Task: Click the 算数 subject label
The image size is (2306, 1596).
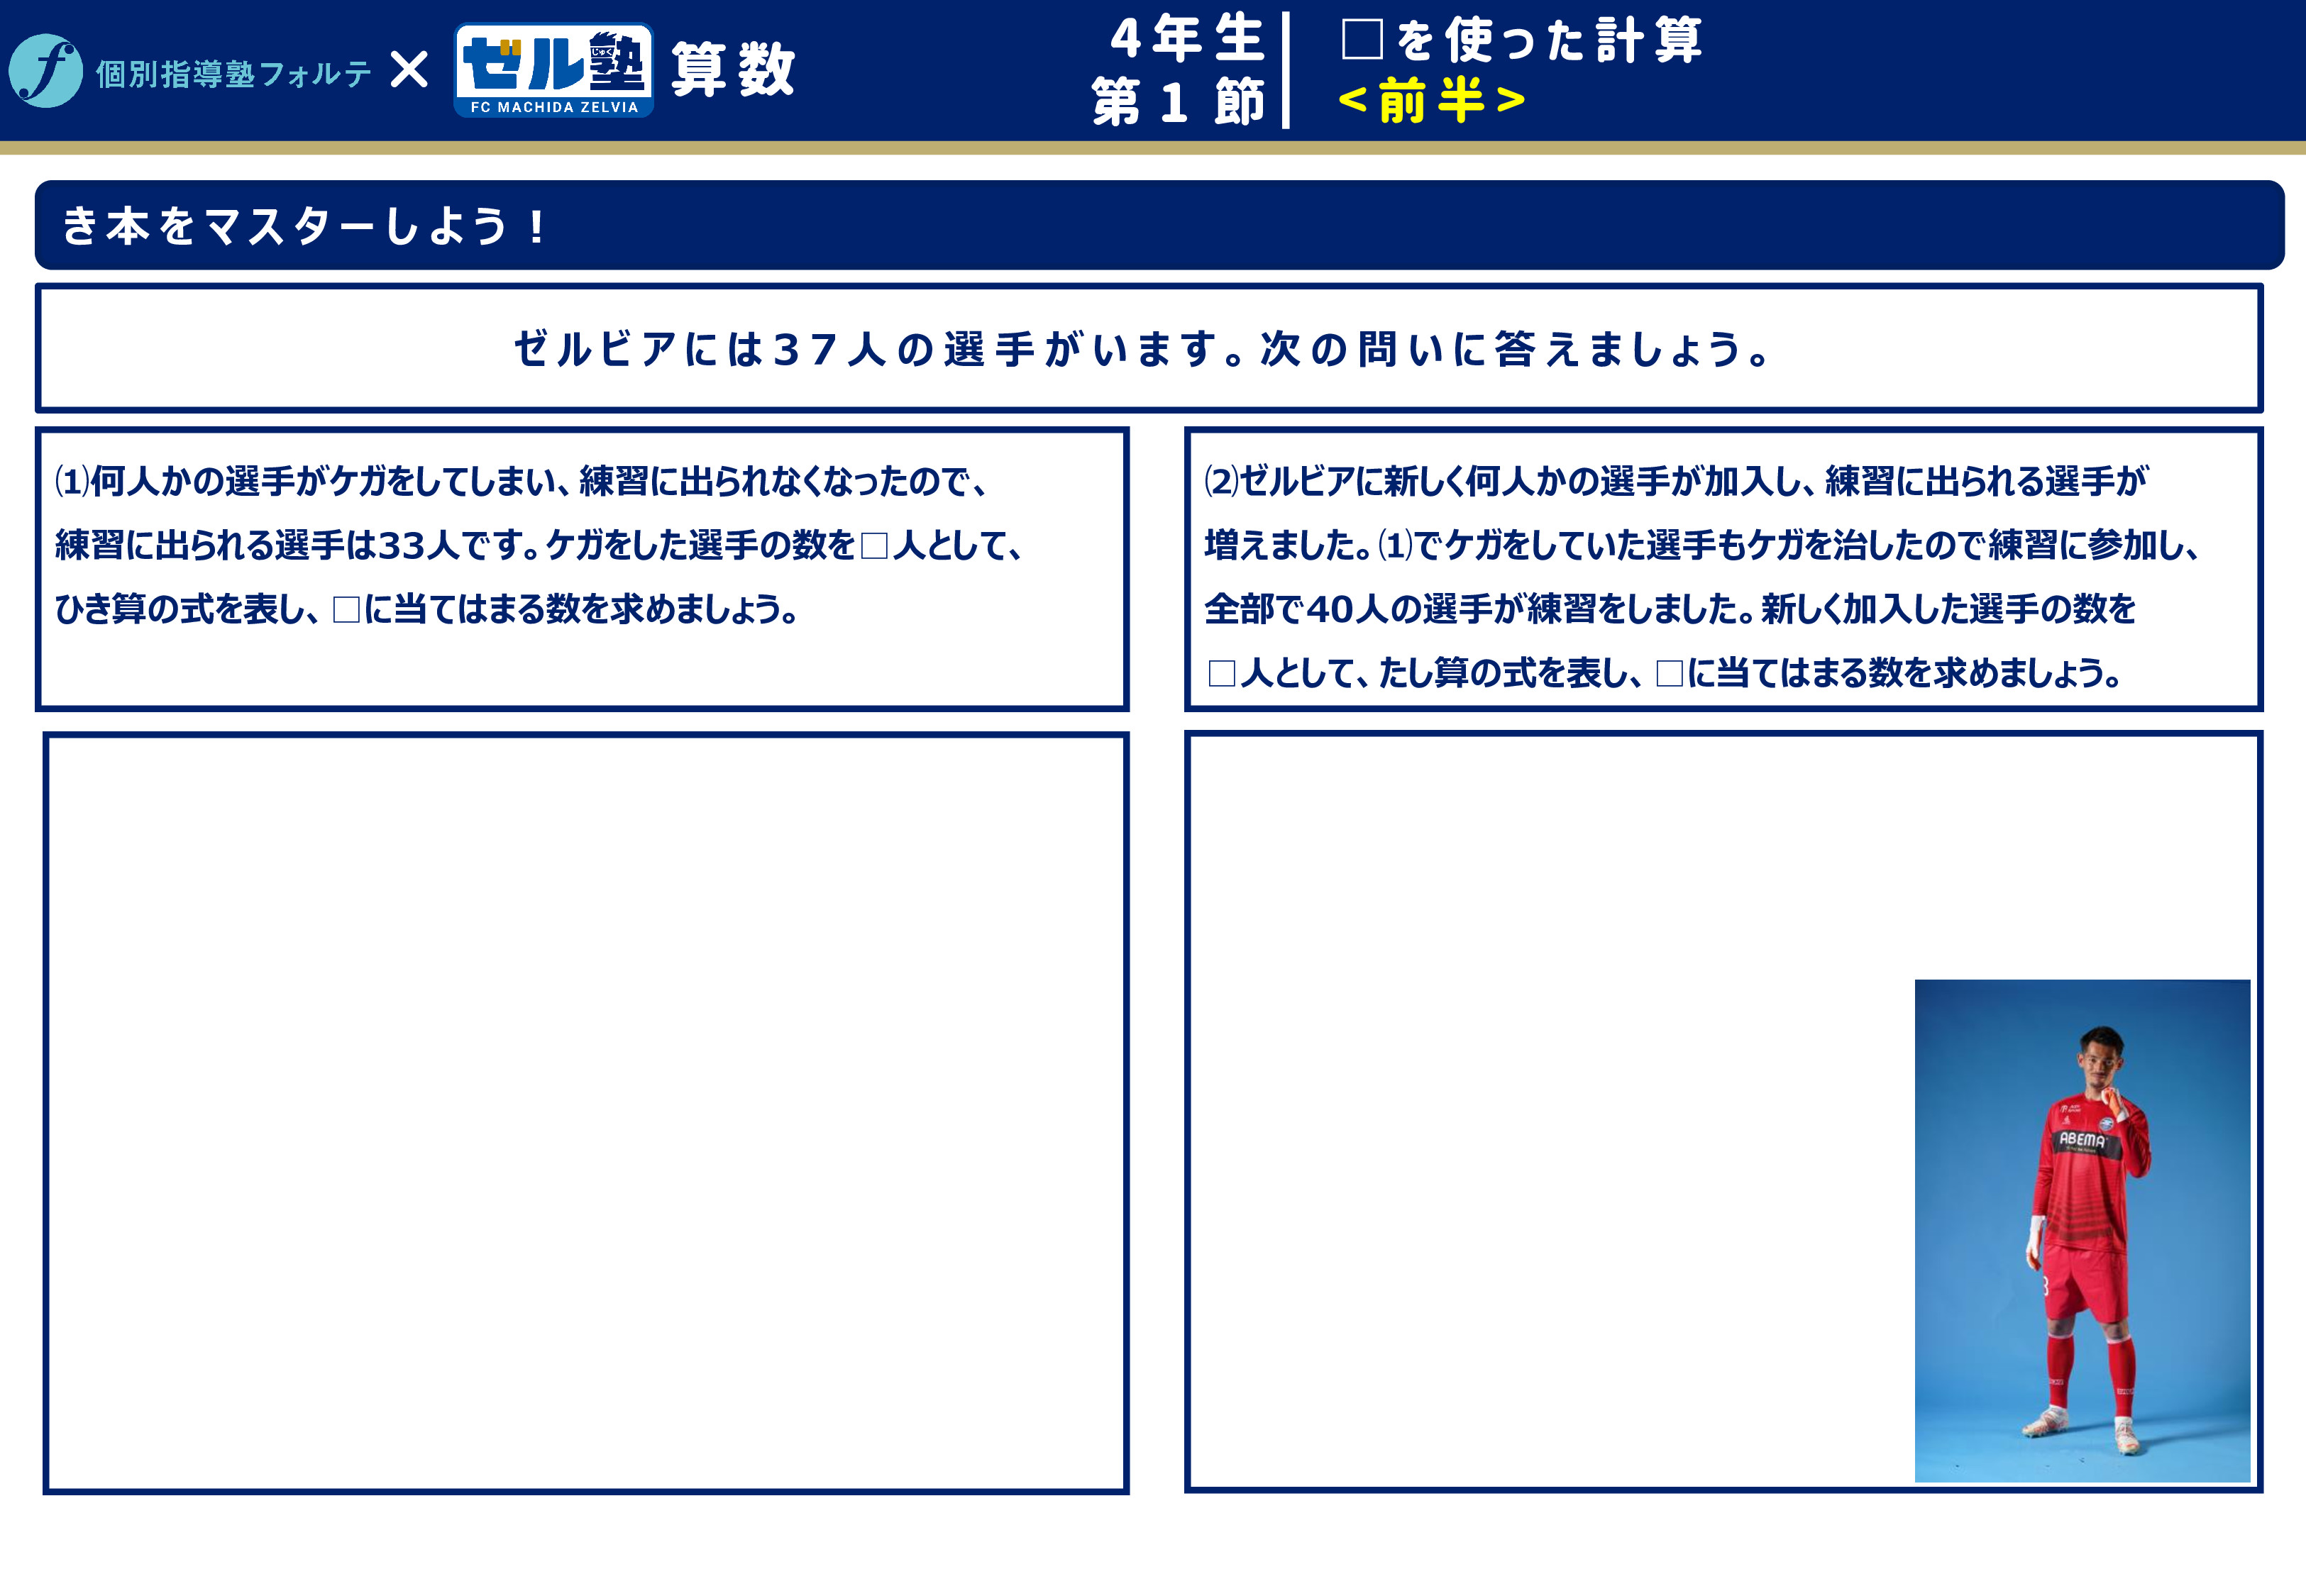Action: (x=733, y=70)
